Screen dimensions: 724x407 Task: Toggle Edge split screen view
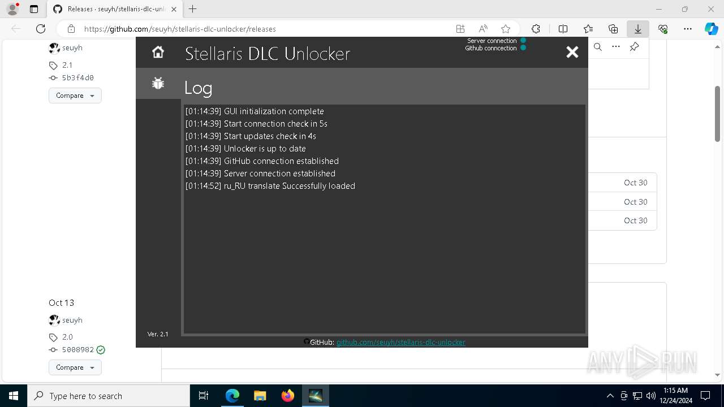tap(563, 29)
